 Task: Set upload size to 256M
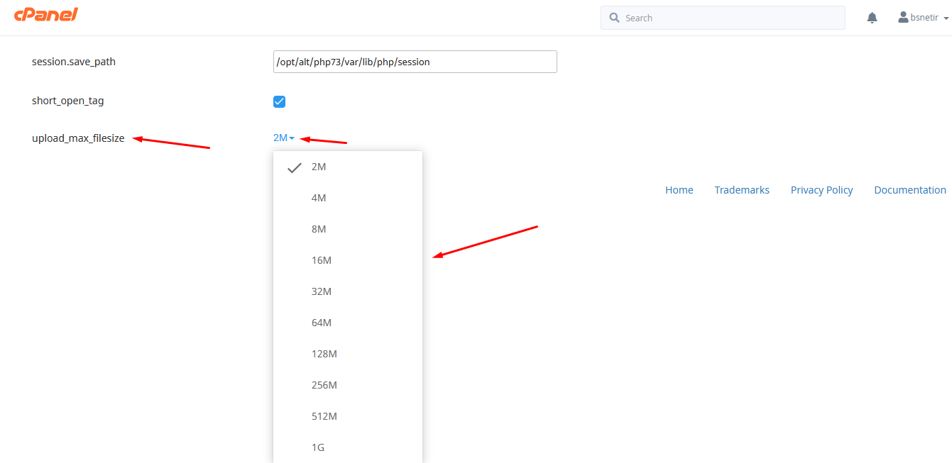348,385
